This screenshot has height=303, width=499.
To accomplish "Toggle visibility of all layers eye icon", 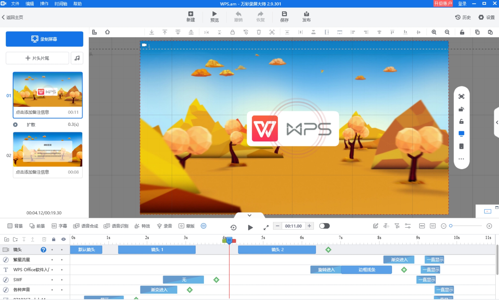I will click(x=63, y=239).
